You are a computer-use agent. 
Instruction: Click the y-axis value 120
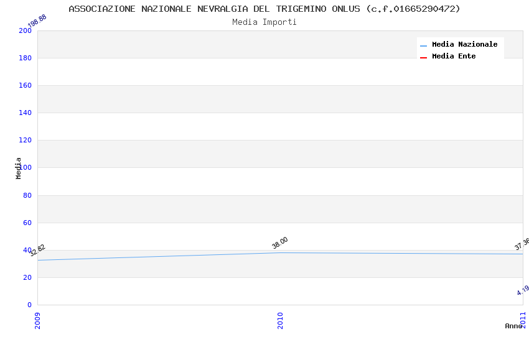pyautogui.click(x=25, y=140)
